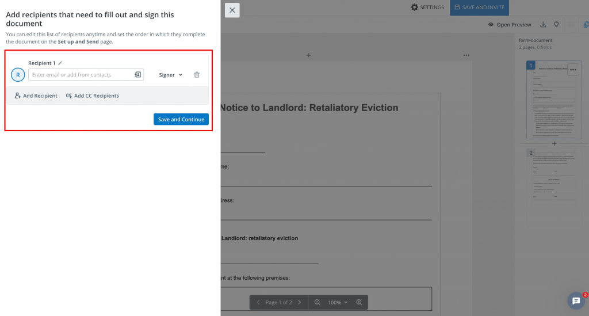The width and height of the screenshot is (589, 316).
Task: Click Add CC Recipients
Action: (93, 96)
